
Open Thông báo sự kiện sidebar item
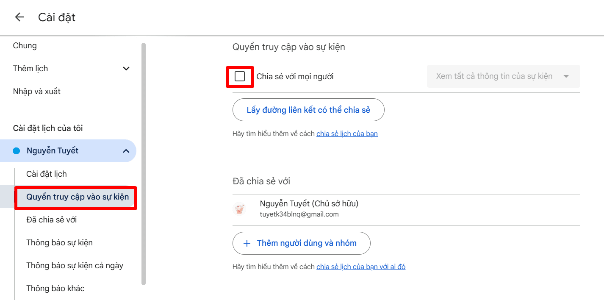pyautogui.click(x=59, y=242)
